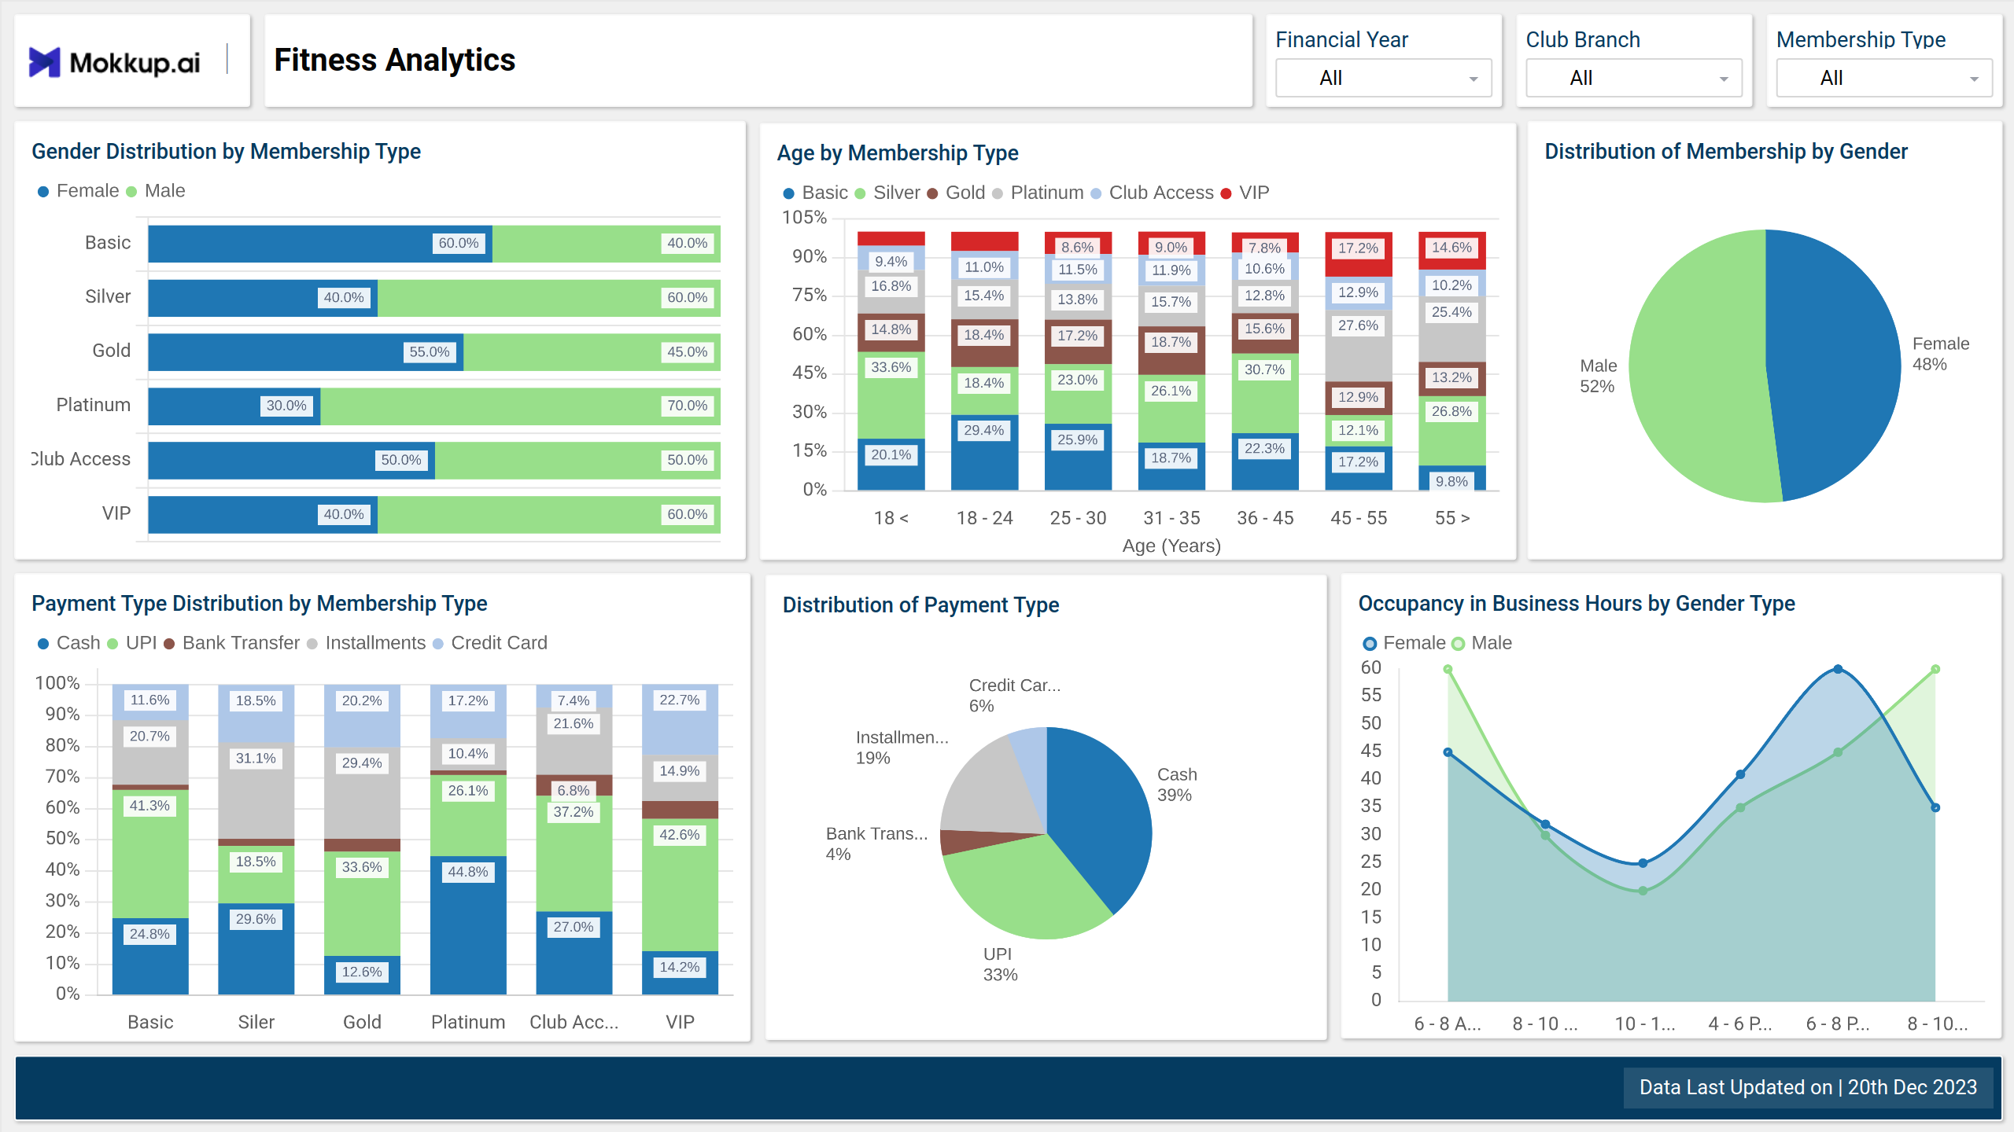The width and height of the screenshot is (2014, 1132).
Task: Click the 27.0% segment in Club Acc... column
Action: [x=574, y=953]
